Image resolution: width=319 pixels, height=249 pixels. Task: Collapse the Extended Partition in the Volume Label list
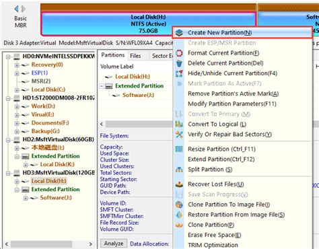pos(102,86)
